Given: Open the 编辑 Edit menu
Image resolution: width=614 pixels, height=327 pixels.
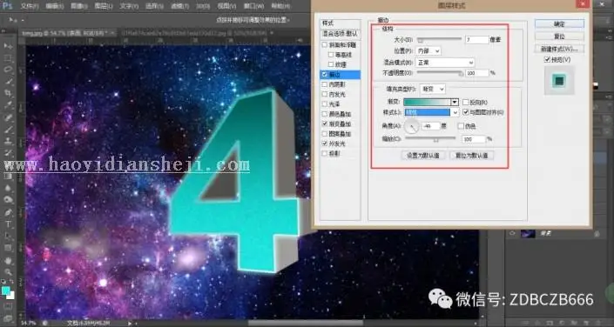Looking at the screenshot, I should click(x=54, y=6).
